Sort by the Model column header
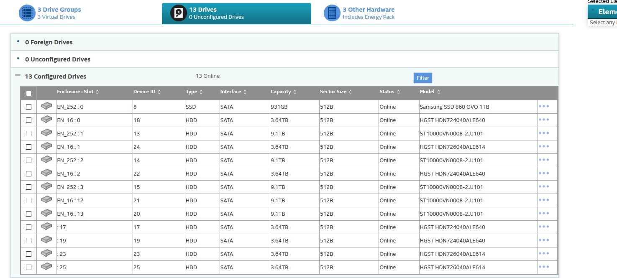Image resolution: width=617 pixels, height=278 pixels. tap(430, 92)
